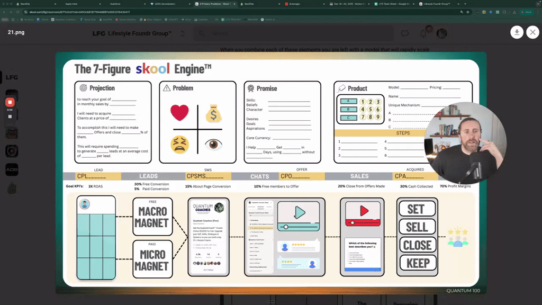Viewport: 542px width, 305px height.
Task: Pause the screen recording
Action: 10,116
